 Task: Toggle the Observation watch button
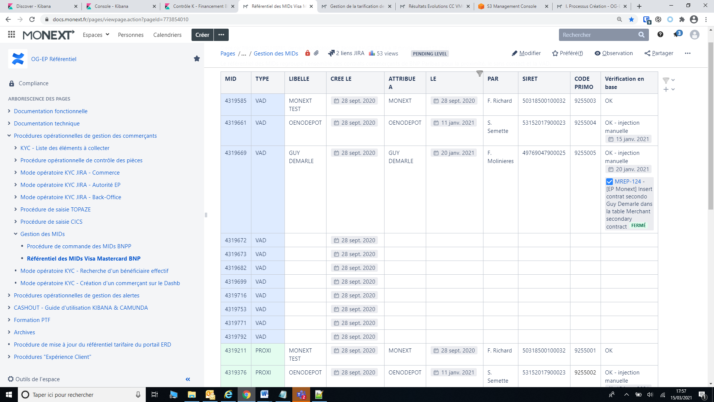pos(614,53)
